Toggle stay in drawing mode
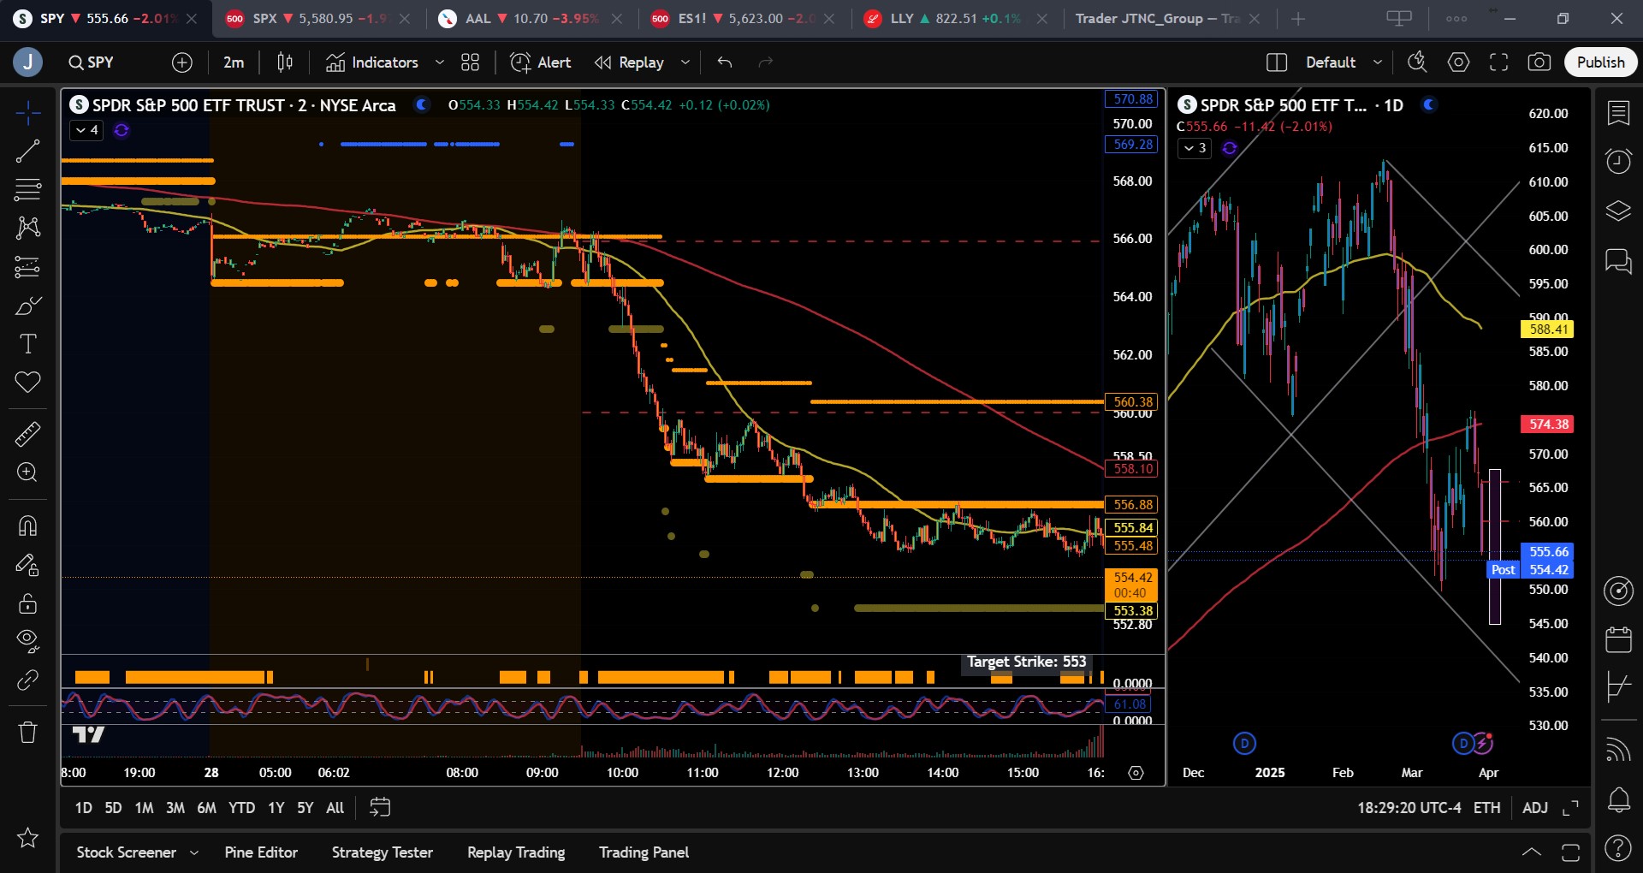Viewport: 1643px width, 873px height. tap(27, 565)
